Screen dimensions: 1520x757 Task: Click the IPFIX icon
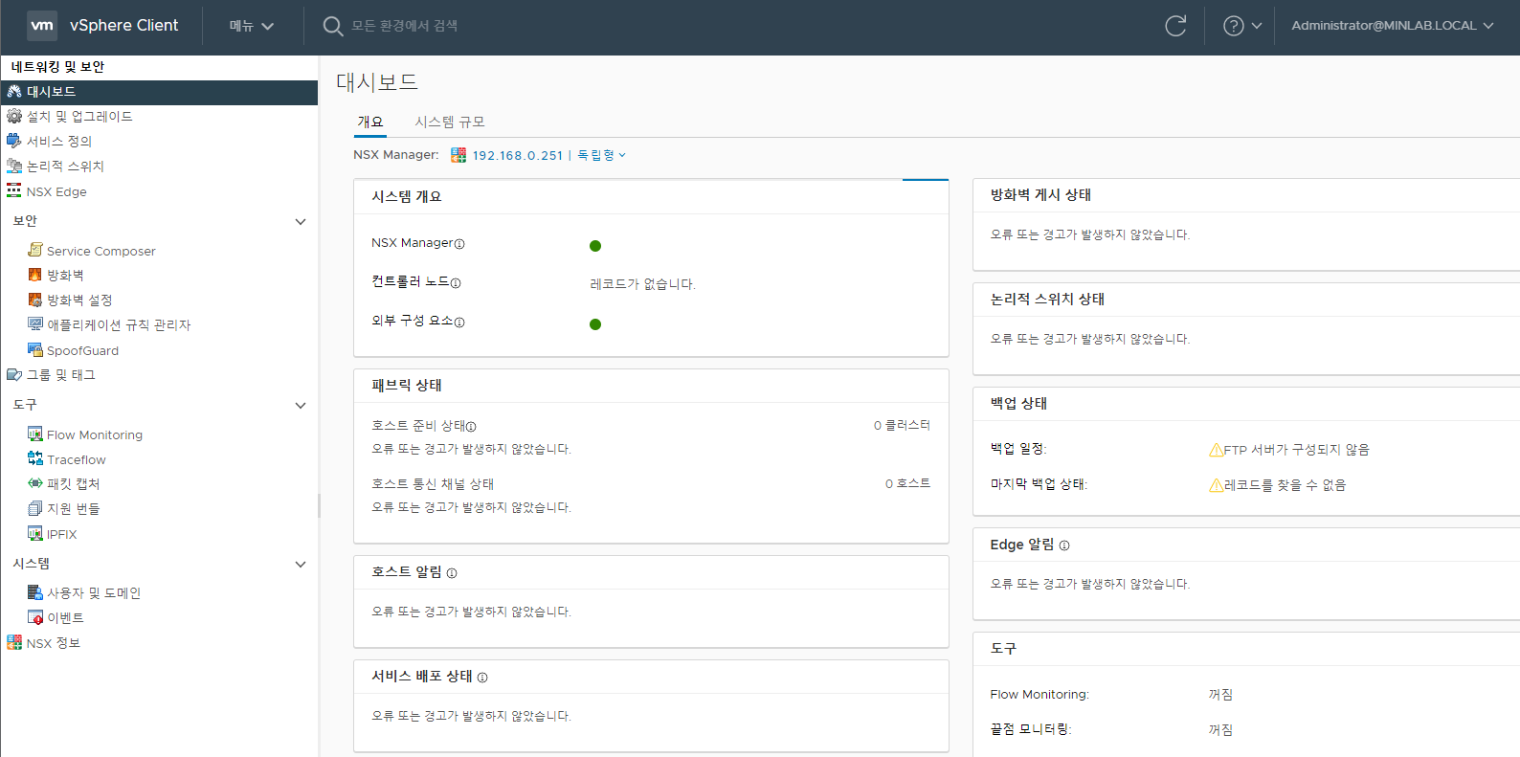point(35,534)
